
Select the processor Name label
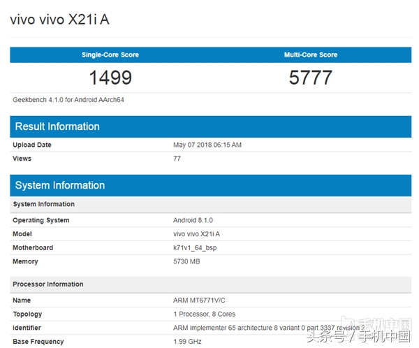point(22,300)
